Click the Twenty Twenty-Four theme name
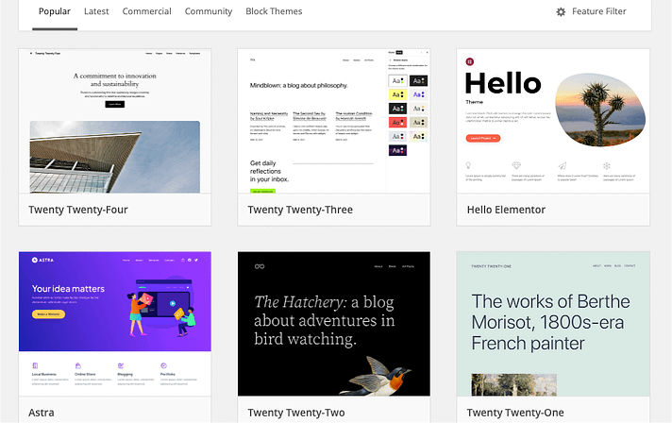The height and width of the screenshot is (423, 672). (78, 210)
